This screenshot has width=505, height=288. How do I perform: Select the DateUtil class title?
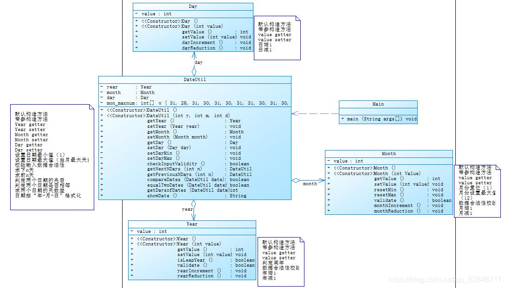194,79
